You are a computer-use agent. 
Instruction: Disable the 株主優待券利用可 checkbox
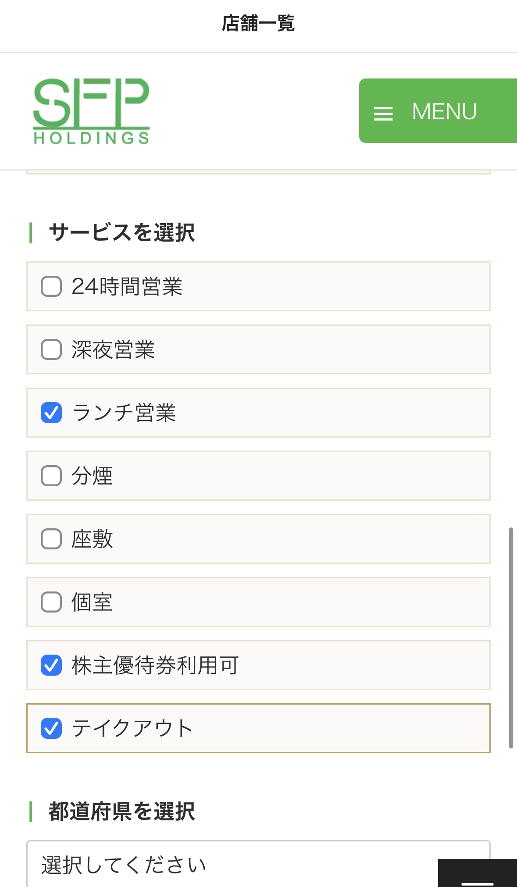(51, 665)
